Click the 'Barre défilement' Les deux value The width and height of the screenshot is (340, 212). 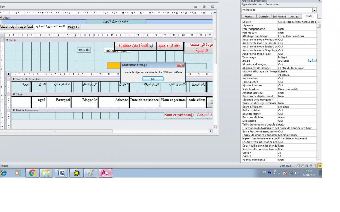(x=297, y=107)
